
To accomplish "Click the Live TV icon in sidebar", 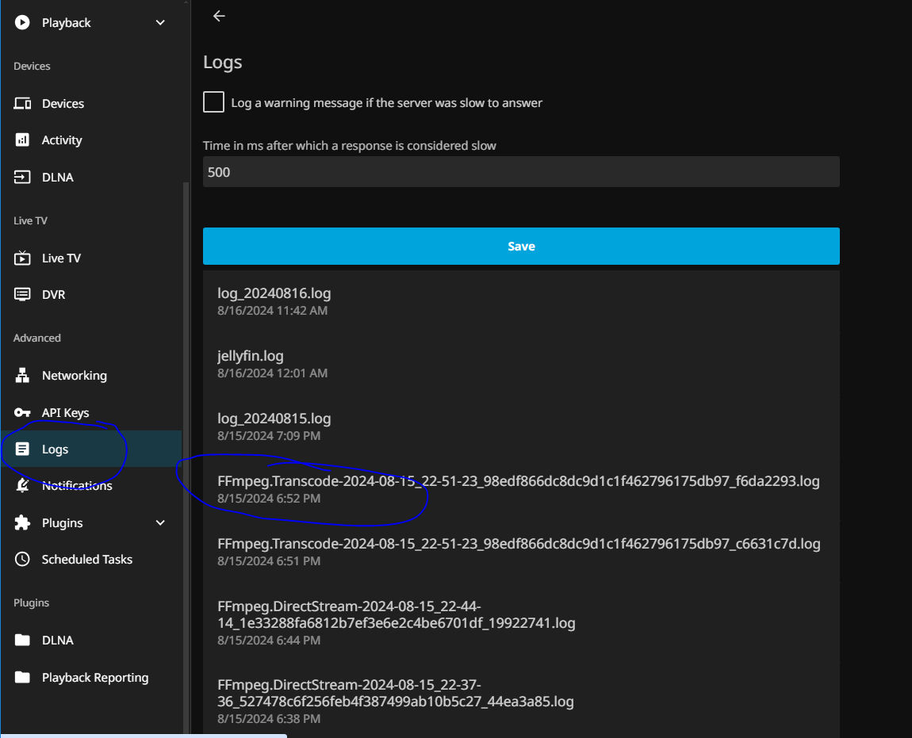I will pos(23,258).
